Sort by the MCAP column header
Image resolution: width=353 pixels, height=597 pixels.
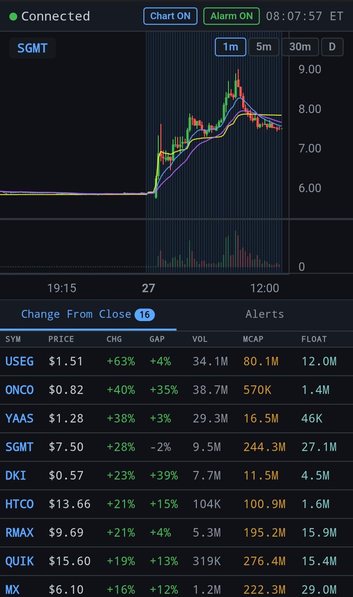point(253,339)
